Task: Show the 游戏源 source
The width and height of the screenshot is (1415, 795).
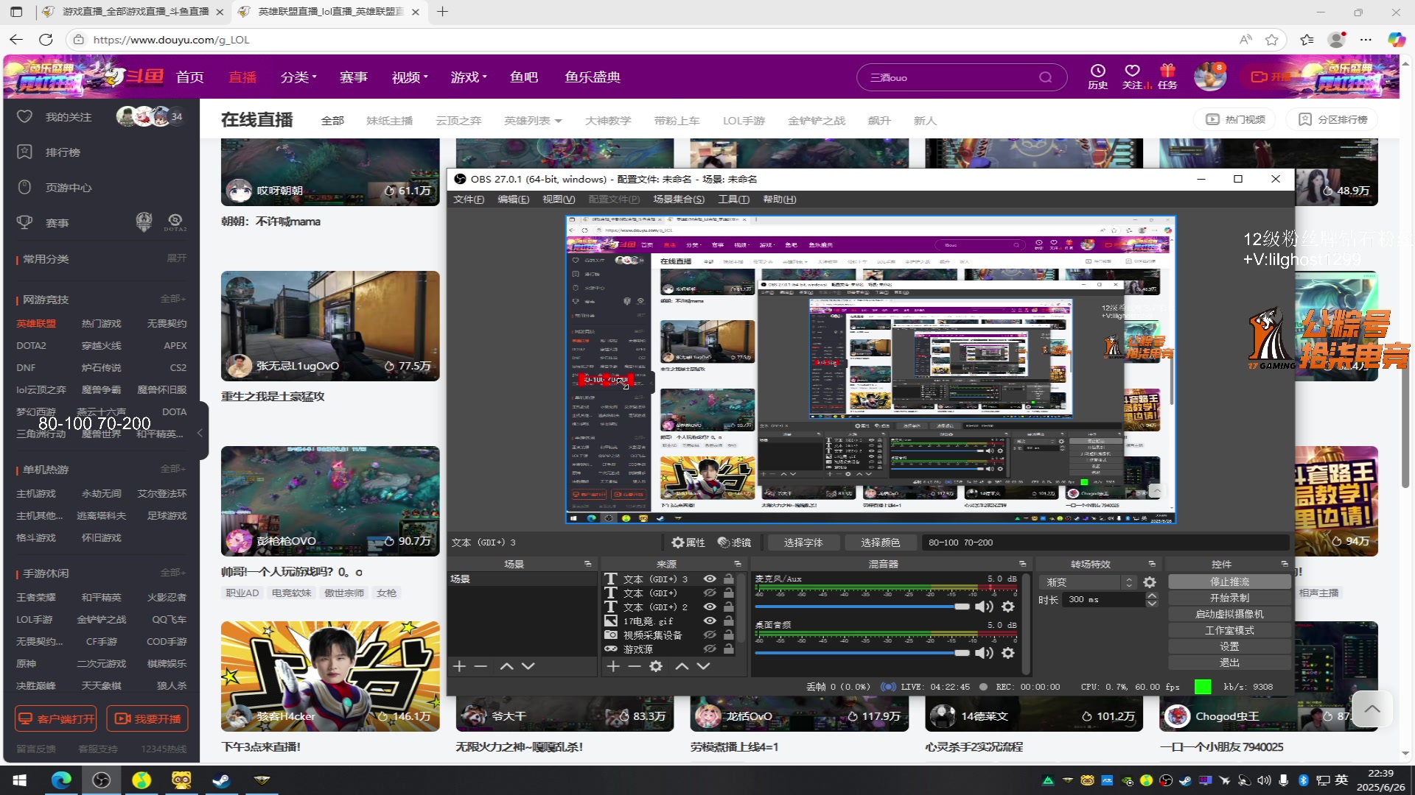Action: [x=710, y=649]
